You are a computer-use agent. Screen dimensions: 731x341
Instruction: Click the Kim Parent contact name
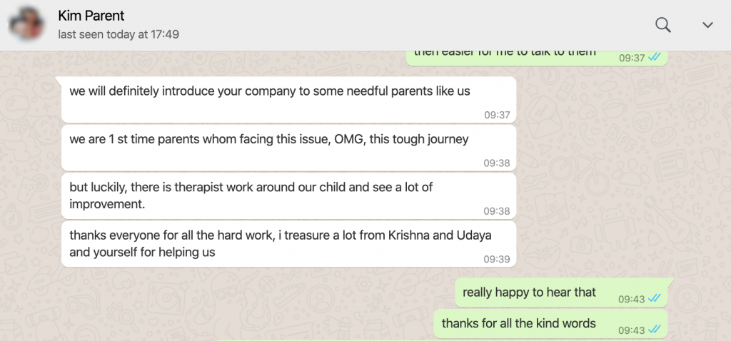pyautogui.click(x=91, y=16)
